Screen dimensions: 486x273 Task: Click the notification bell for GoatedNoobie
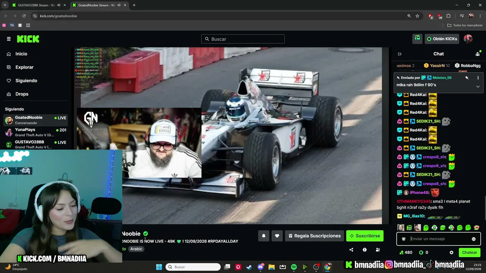click(x=264, y=236)
